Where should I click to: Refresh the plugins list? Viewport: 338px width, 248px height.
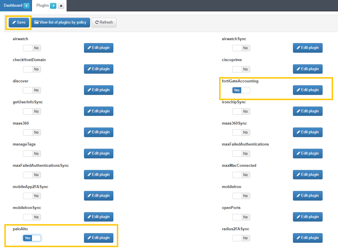click(104, 22)
